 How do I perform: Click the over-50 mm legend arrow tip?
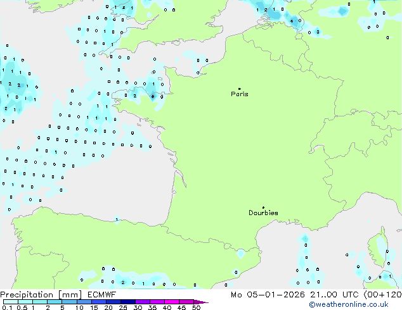click(201, 302)
